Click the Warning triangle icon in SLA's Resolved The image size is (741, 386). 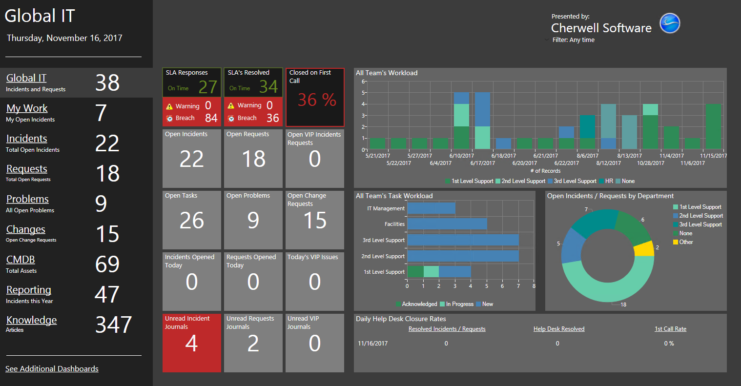coord(231,105)
